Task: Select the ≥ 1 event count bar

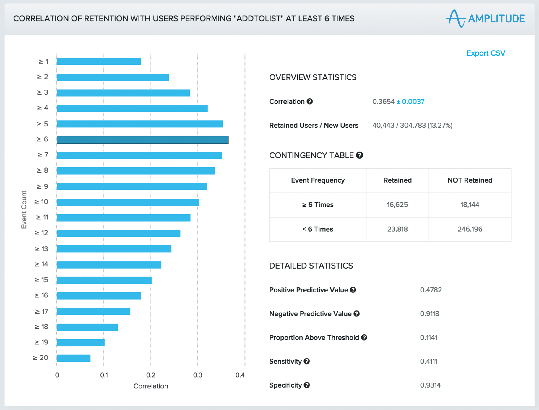Action: (99, 61)
